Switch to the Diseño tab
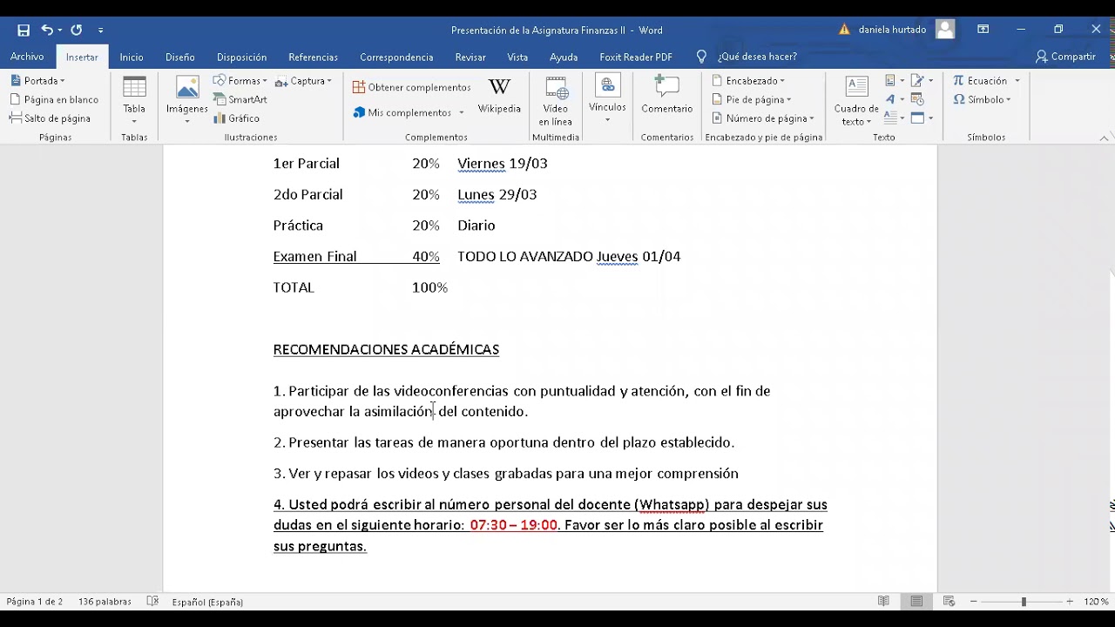The image size is (1115, 627). pos(180,57)
